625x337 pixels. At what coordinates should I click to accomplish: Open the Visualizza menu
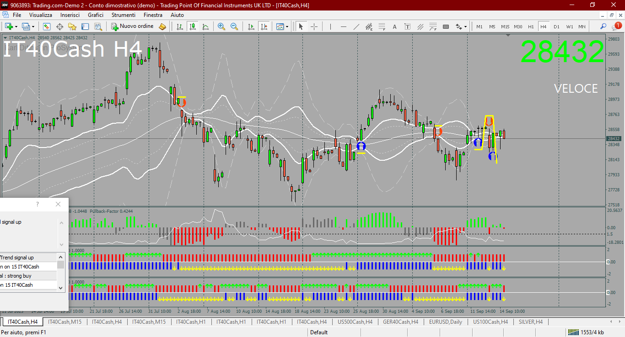click(x=41, y=15)
